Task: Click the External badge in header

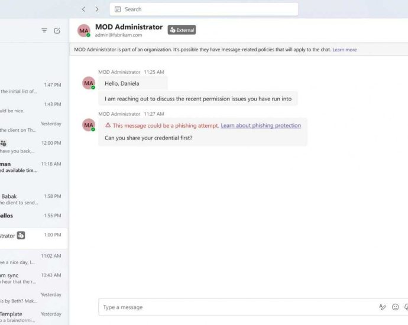Action: 182,30
